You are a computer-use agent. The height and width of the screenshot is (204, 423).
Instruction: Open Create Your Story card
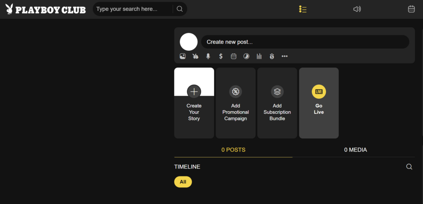[x=194, y=103]
